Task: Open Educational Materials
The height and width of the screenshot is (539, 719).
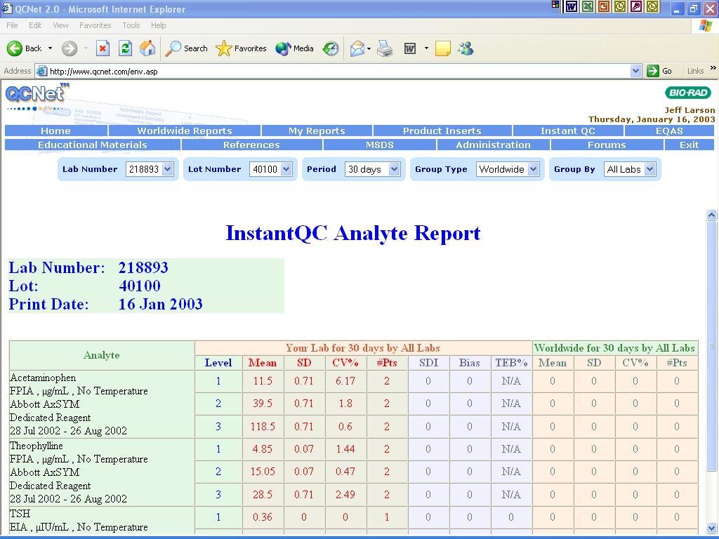Action: [93, 145]
